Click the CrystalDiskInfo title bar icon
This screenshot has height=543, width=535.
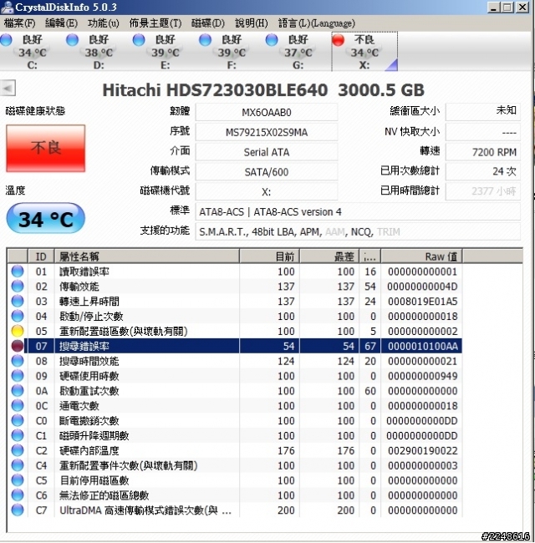(x=7, y=7)
